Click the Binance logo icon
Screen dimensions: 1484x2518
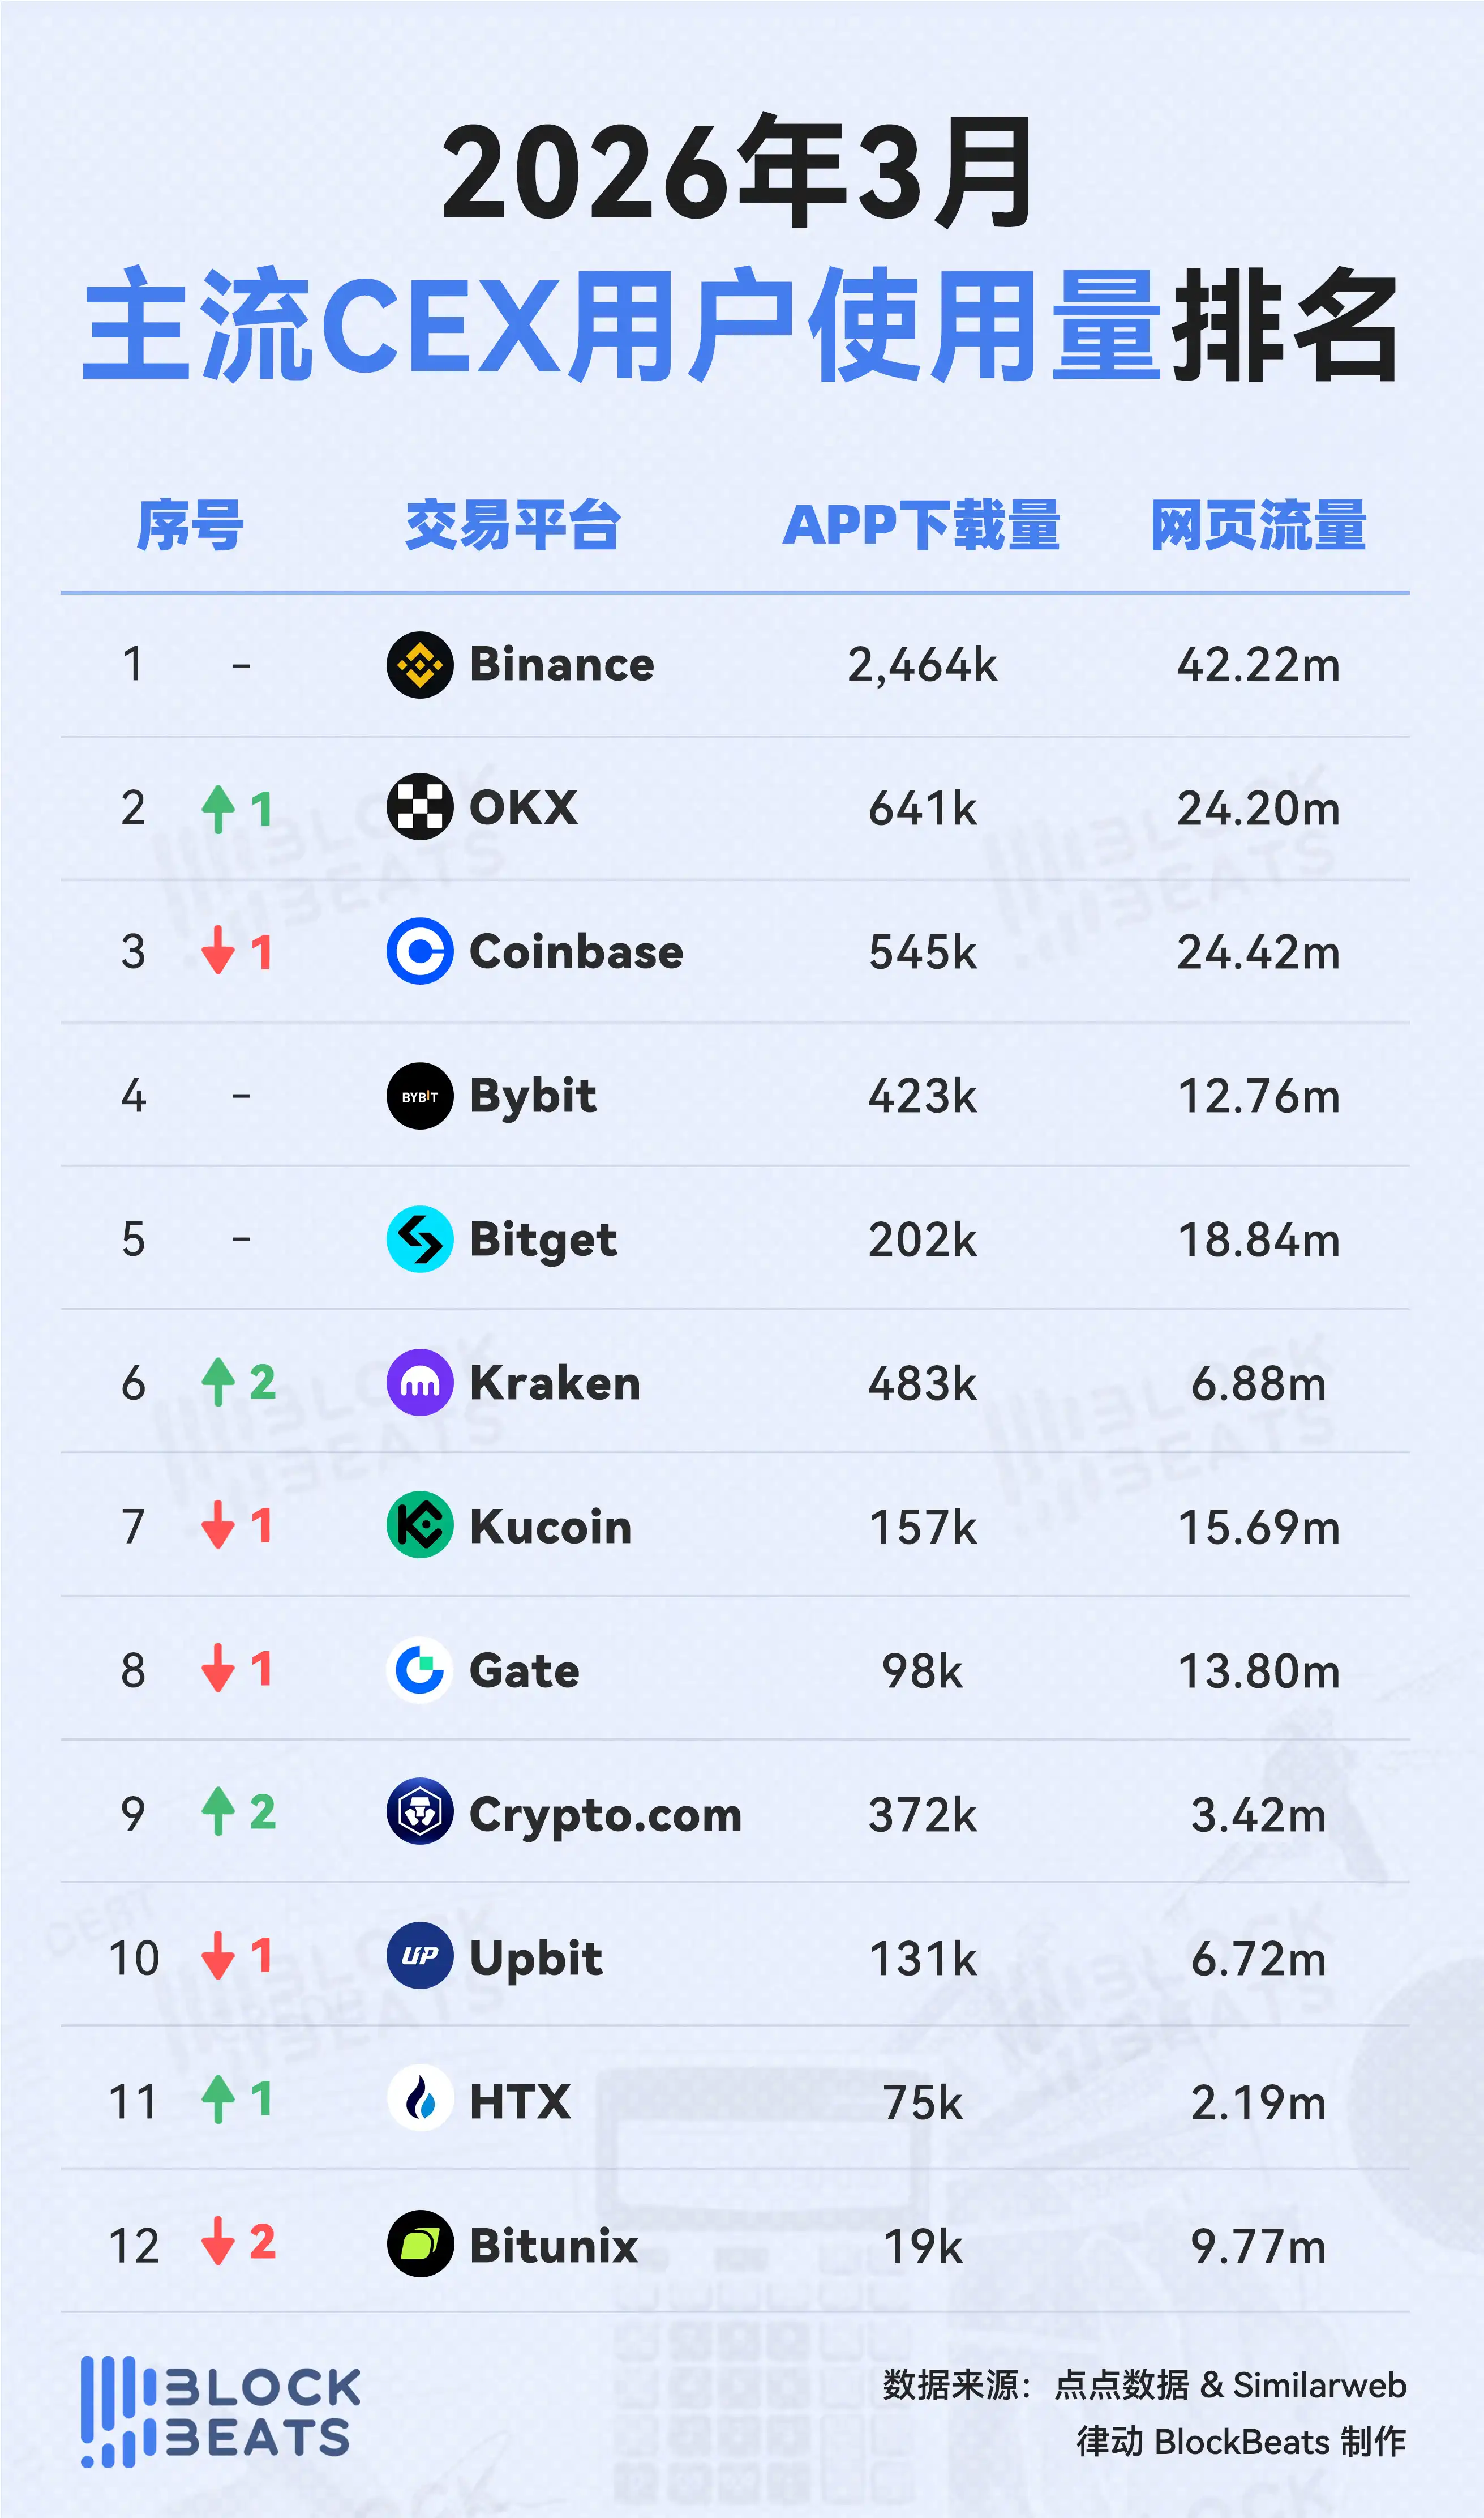pos(420,664)
